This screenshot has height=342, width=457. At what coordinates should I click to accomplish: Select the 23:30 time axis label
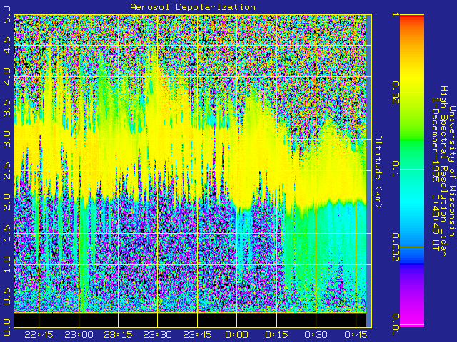pyautogui.click(x=158, y=335)
